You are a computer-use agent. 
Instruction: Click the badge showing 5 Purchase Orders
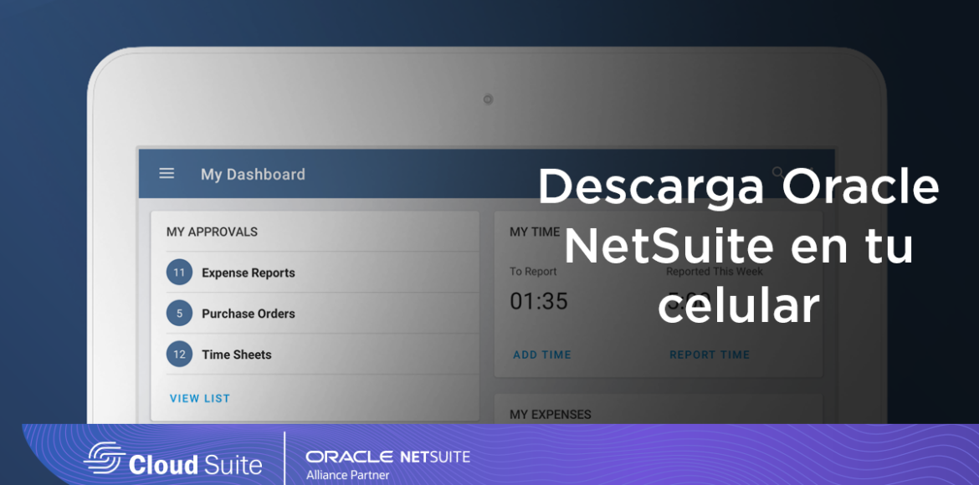pos(178,313)
